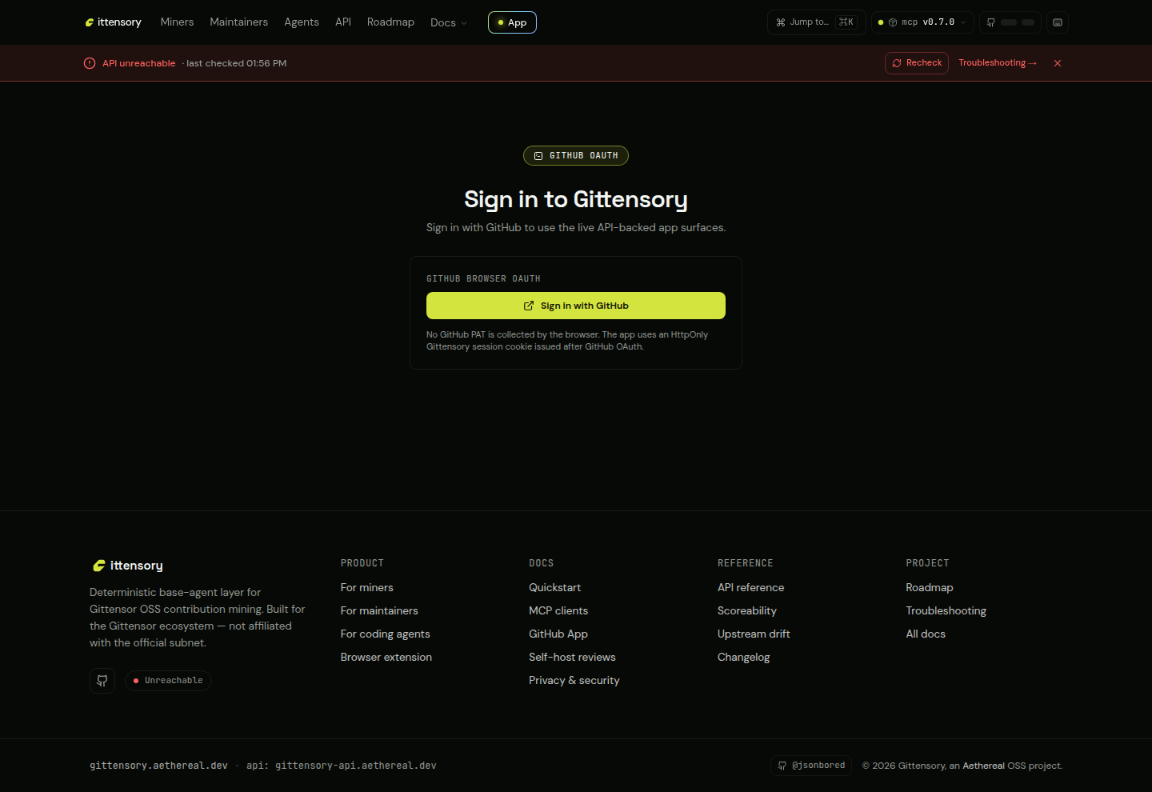Screen dimensions: 1152x792
Task: Click the panel icon button at far right of header
Action: coord(1058,22)
